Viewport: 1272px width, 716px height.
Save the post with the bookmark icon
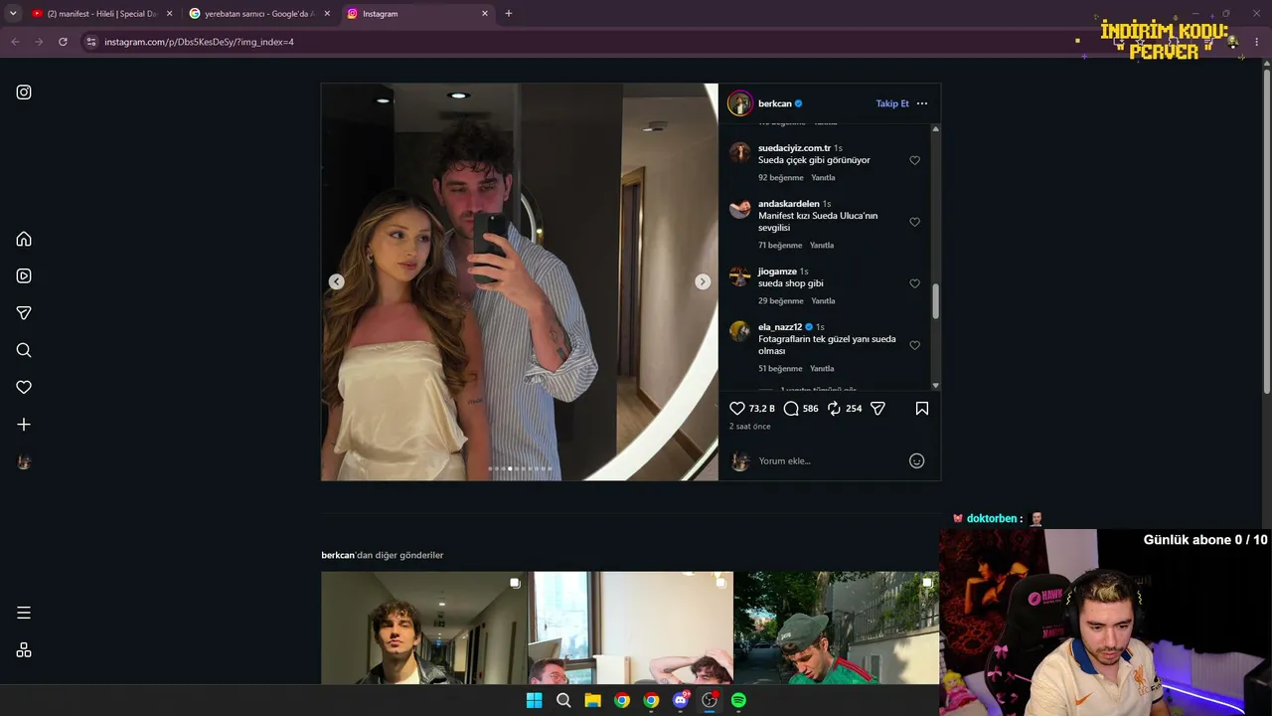tap(922, 408)
